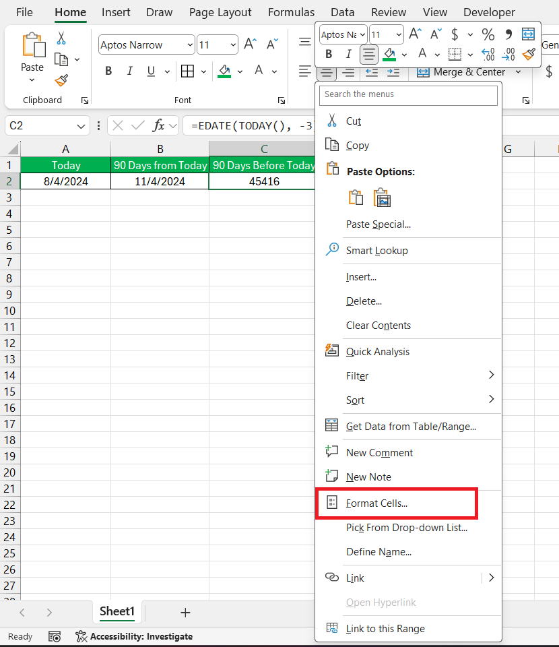559x647 pixels.
Task: Expand the Paste options arrow
Action: click(32, 80)
